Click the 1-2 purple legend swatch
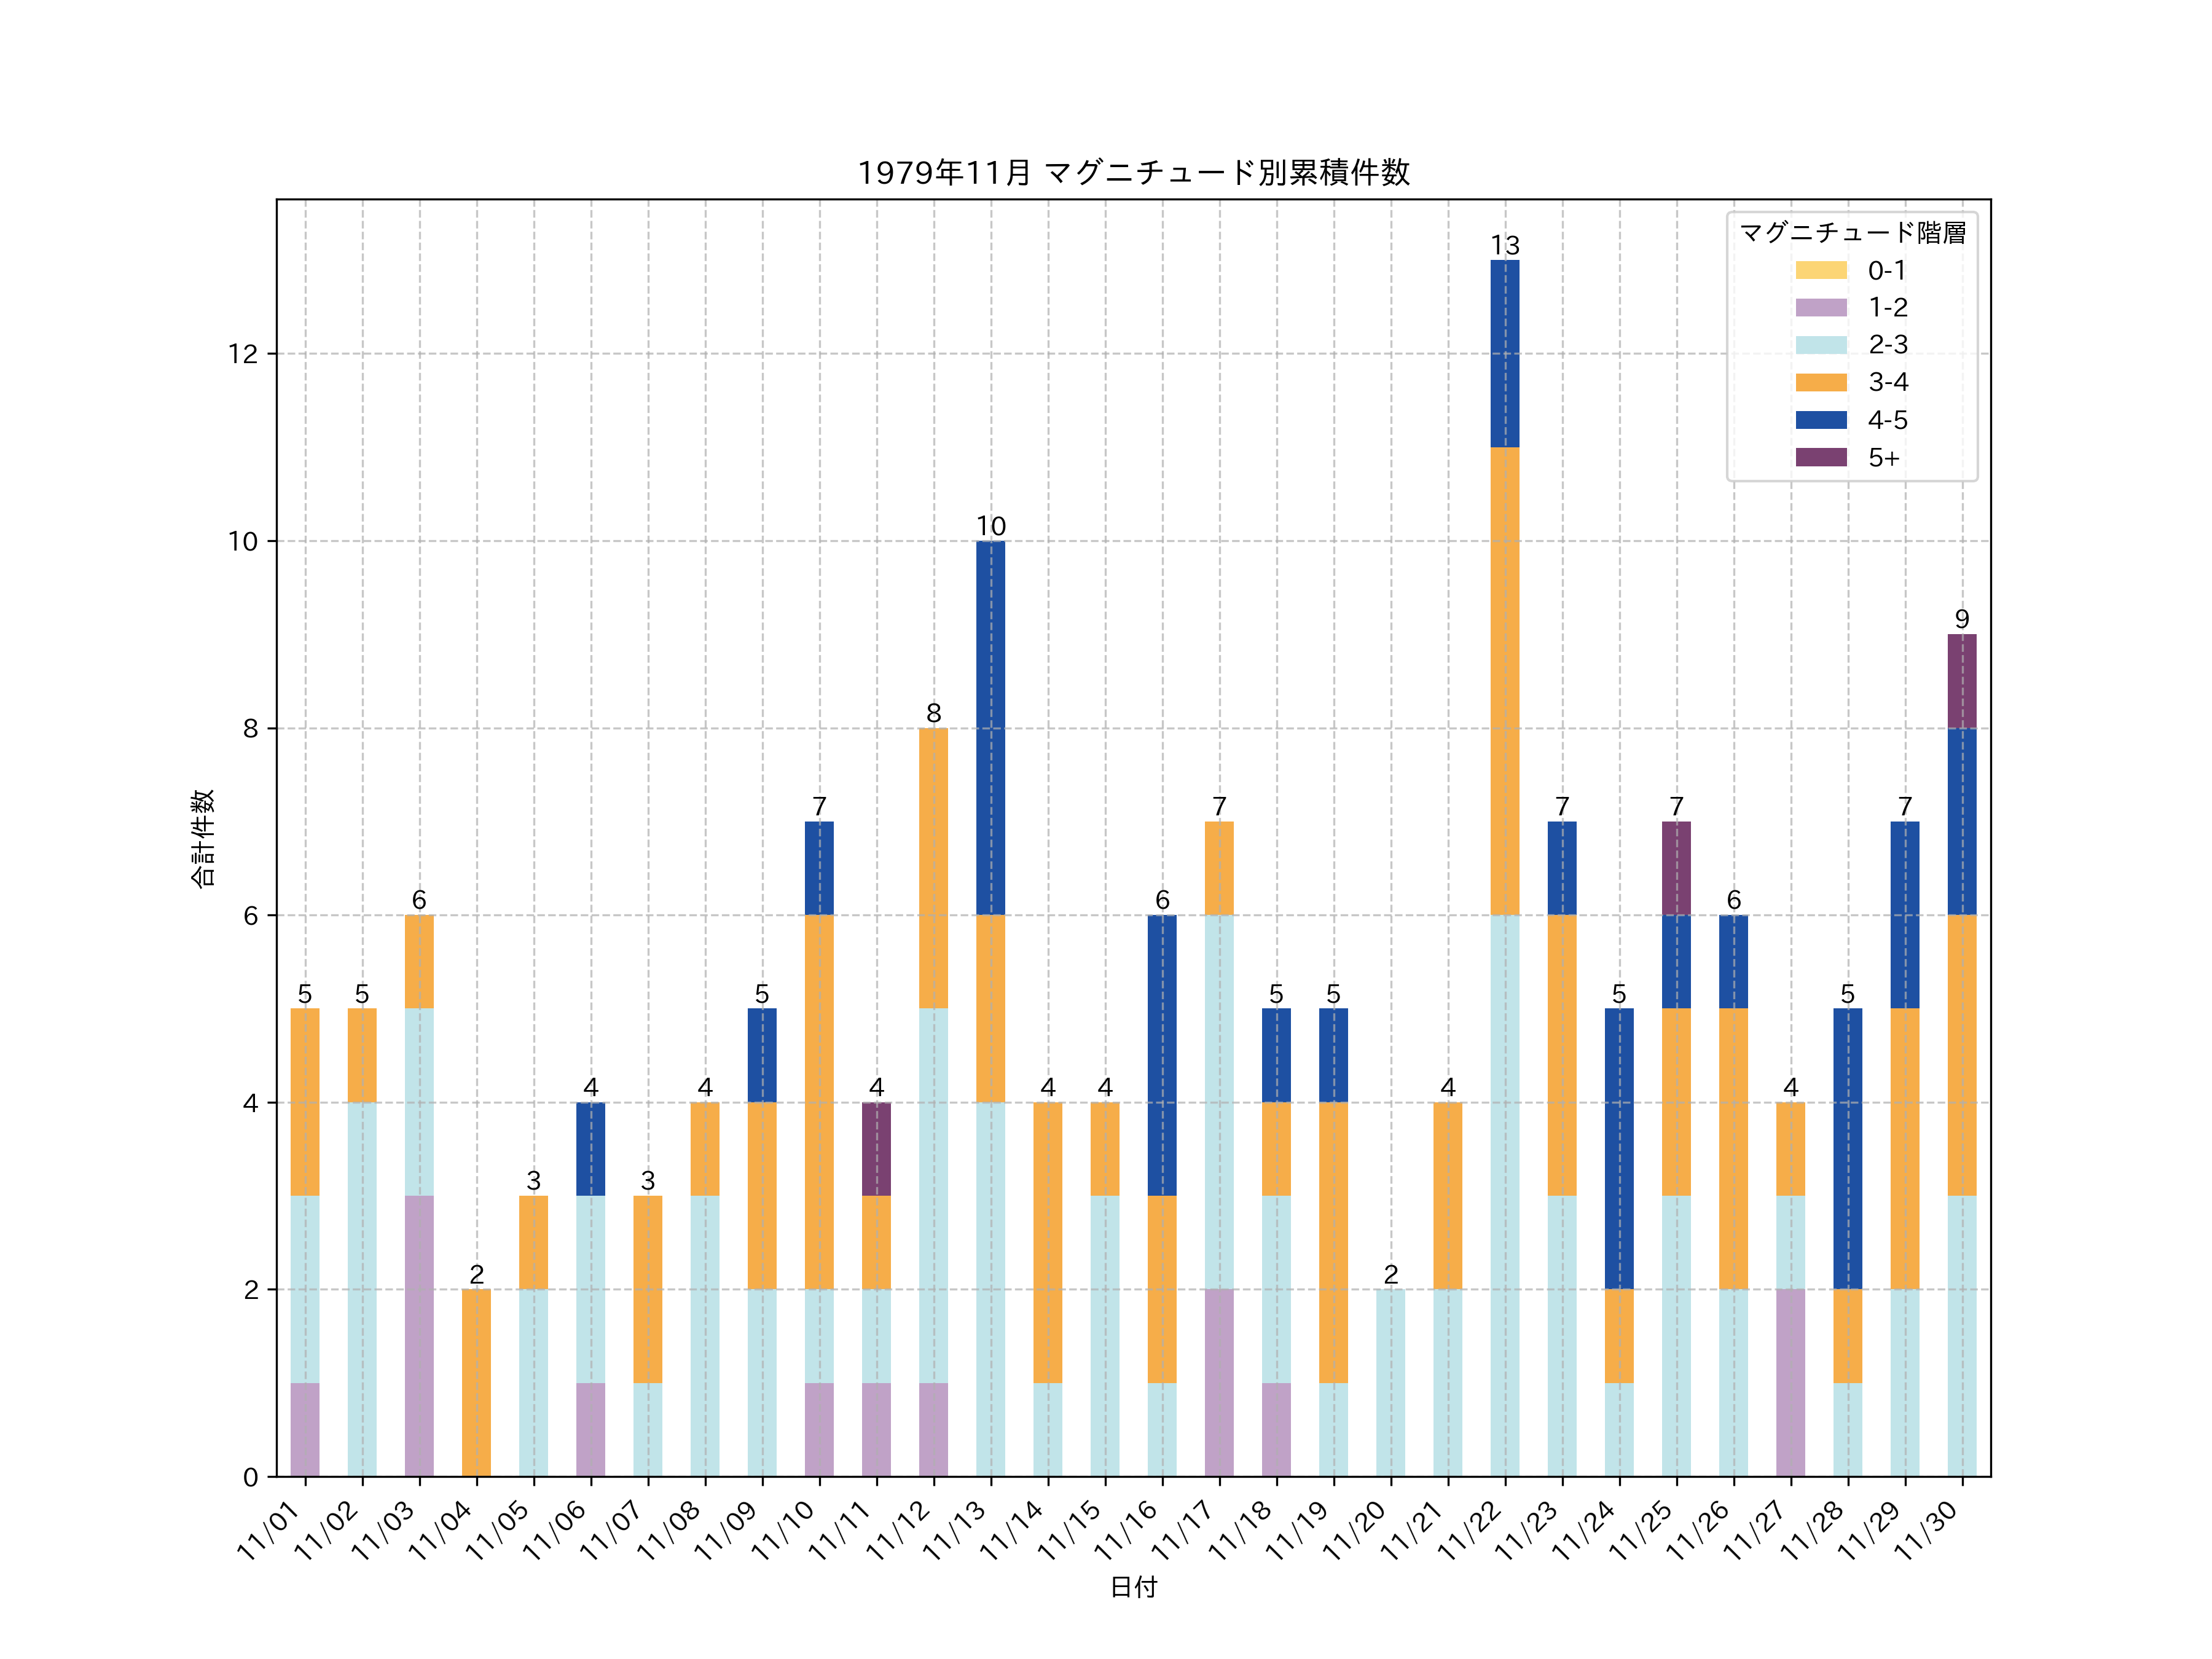Viewport: 2212px width, 1659px height. pos(1821,307)
